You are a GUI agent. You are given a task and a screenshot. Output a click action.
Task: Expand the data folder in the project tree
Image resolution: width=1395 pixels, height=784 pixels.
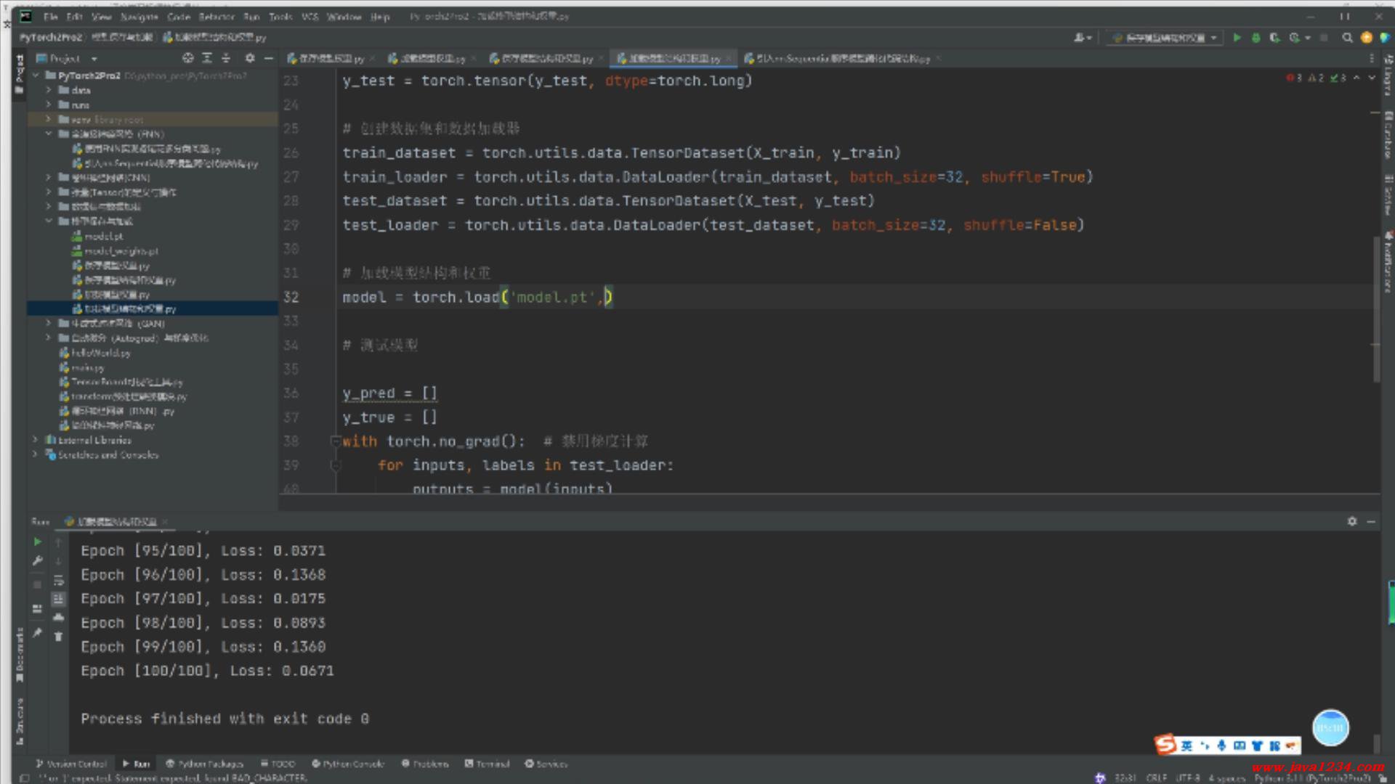point(49,90)
